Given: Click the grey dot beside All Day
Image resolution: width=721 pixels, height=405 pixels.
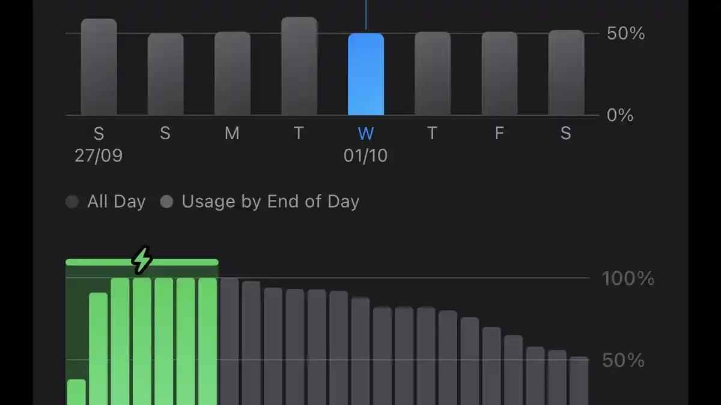Looking at the screenshot, I should coord(72,202).
